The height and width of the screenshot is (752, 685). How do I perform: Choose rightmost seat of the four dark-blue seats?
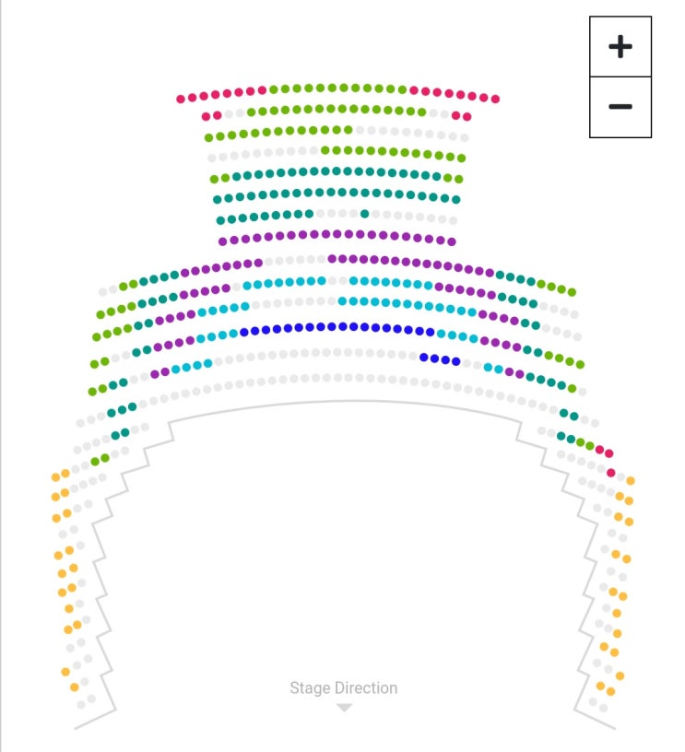(456, 361)
